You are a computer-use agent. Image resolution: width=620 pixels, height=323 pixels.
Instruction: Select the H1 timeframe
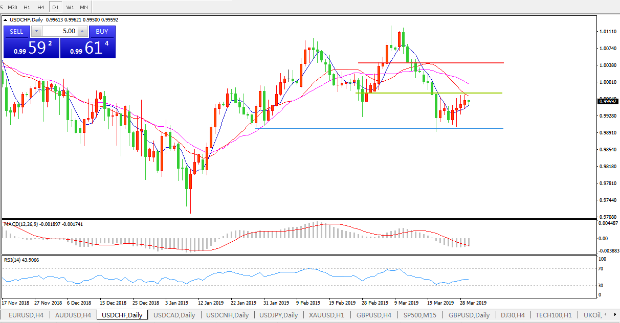27,7
